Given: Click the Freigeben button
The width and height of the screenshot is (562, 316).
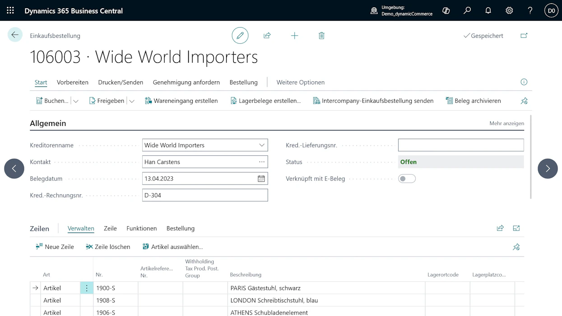Looking at the screenshot, I should click(x=107, y=101).
